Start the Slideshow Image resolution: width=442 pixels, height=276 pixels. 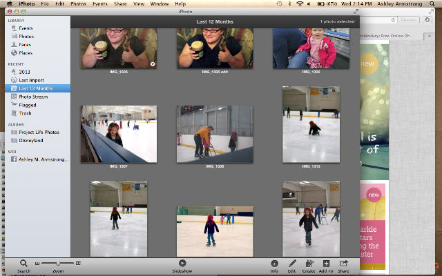[182, 263]
